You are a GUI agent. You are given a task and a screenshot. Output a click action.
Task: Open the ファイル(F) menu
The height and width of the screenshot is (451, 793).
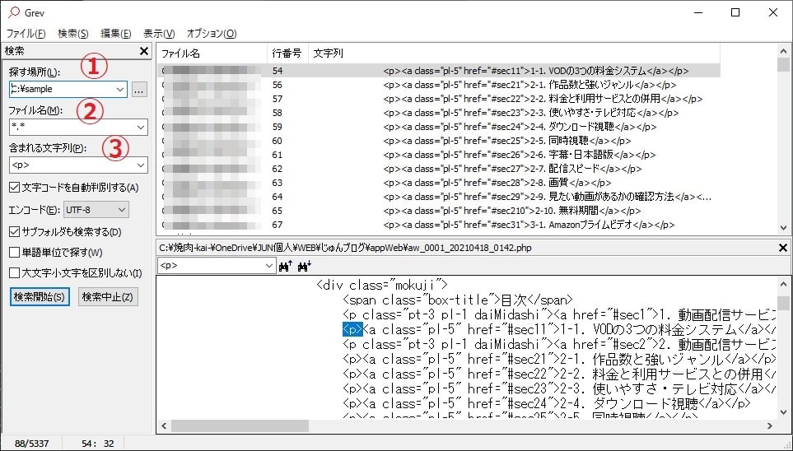[26, 34]
